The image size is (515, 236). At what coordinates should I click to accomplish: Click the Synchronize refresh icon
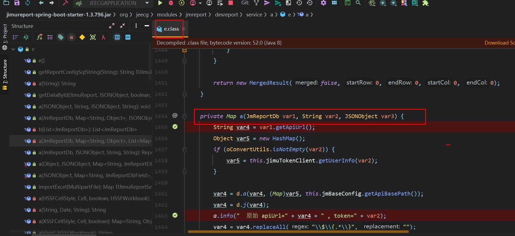pyautogui.click(x=28, y=3)
